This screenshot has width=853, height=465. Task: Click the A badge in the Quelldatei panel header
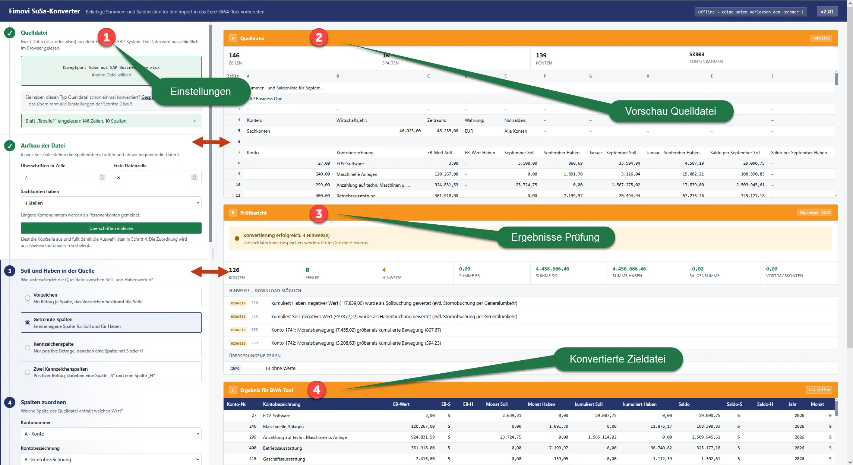(233, 38)
